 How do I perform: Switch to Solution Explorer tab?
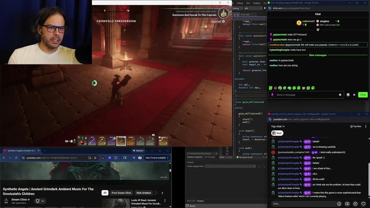(x=195, y=157)
